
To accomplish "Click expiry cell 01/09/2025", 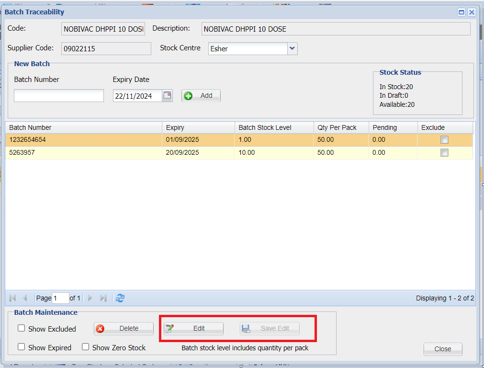I will (x=199, y=139).
